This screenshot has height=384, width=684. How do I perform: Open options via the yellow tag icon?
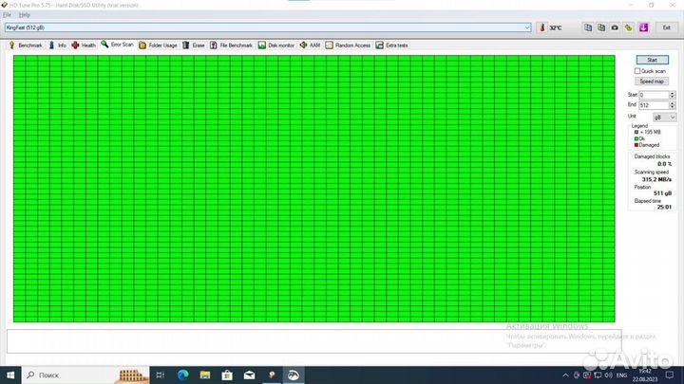coord(628,27)
